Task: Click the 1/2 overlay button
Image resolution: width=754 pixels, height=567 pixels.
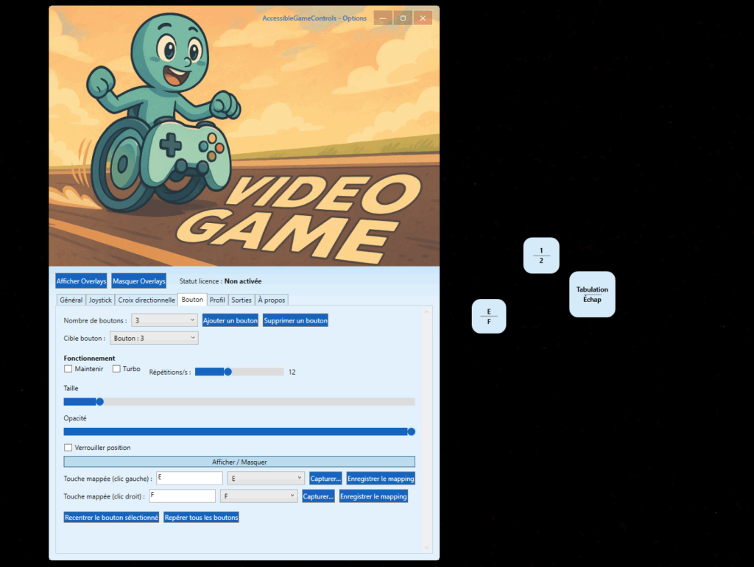Action: 541,256
